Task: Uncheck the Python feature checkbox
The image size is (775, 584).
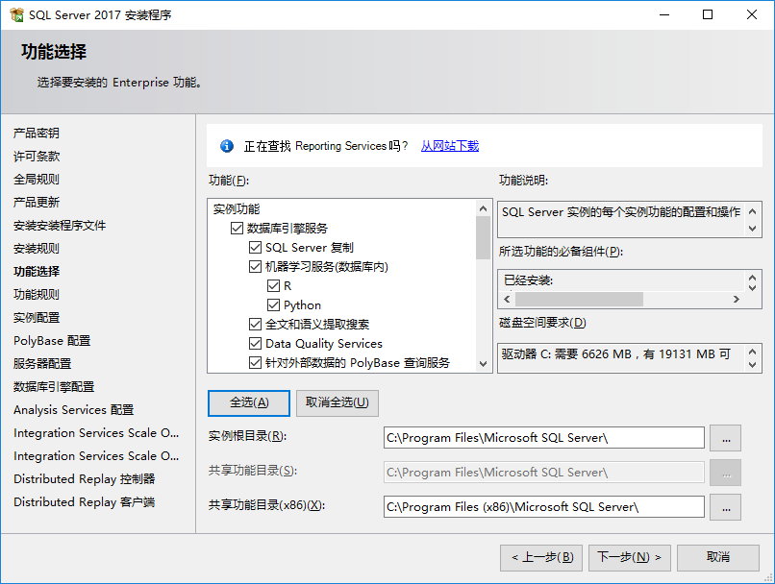Action: click(273, 305)
